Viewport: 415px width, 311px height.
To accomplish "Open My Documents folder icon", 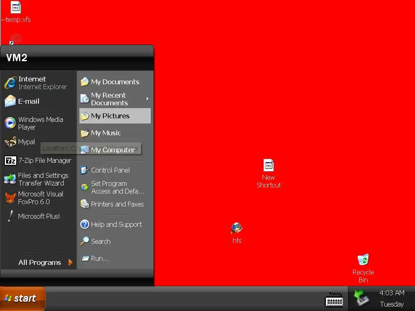I will [85, 82].
